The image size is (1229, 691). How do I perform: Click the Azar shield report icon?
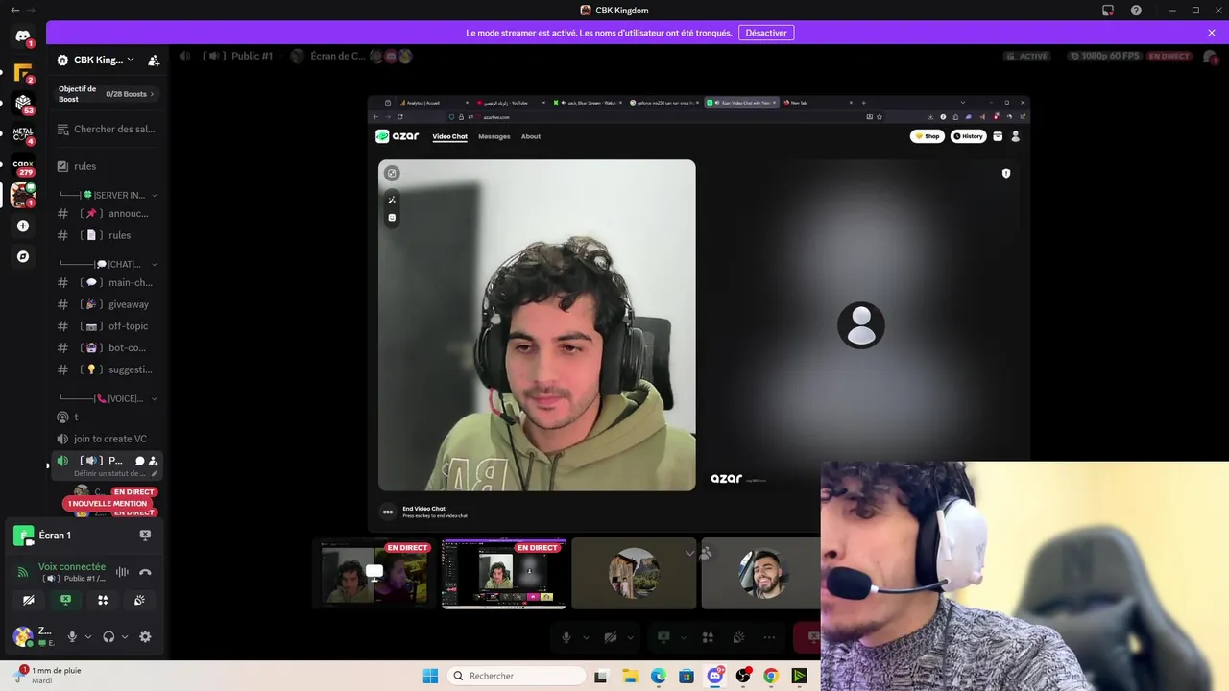(x=1006, y=173)
